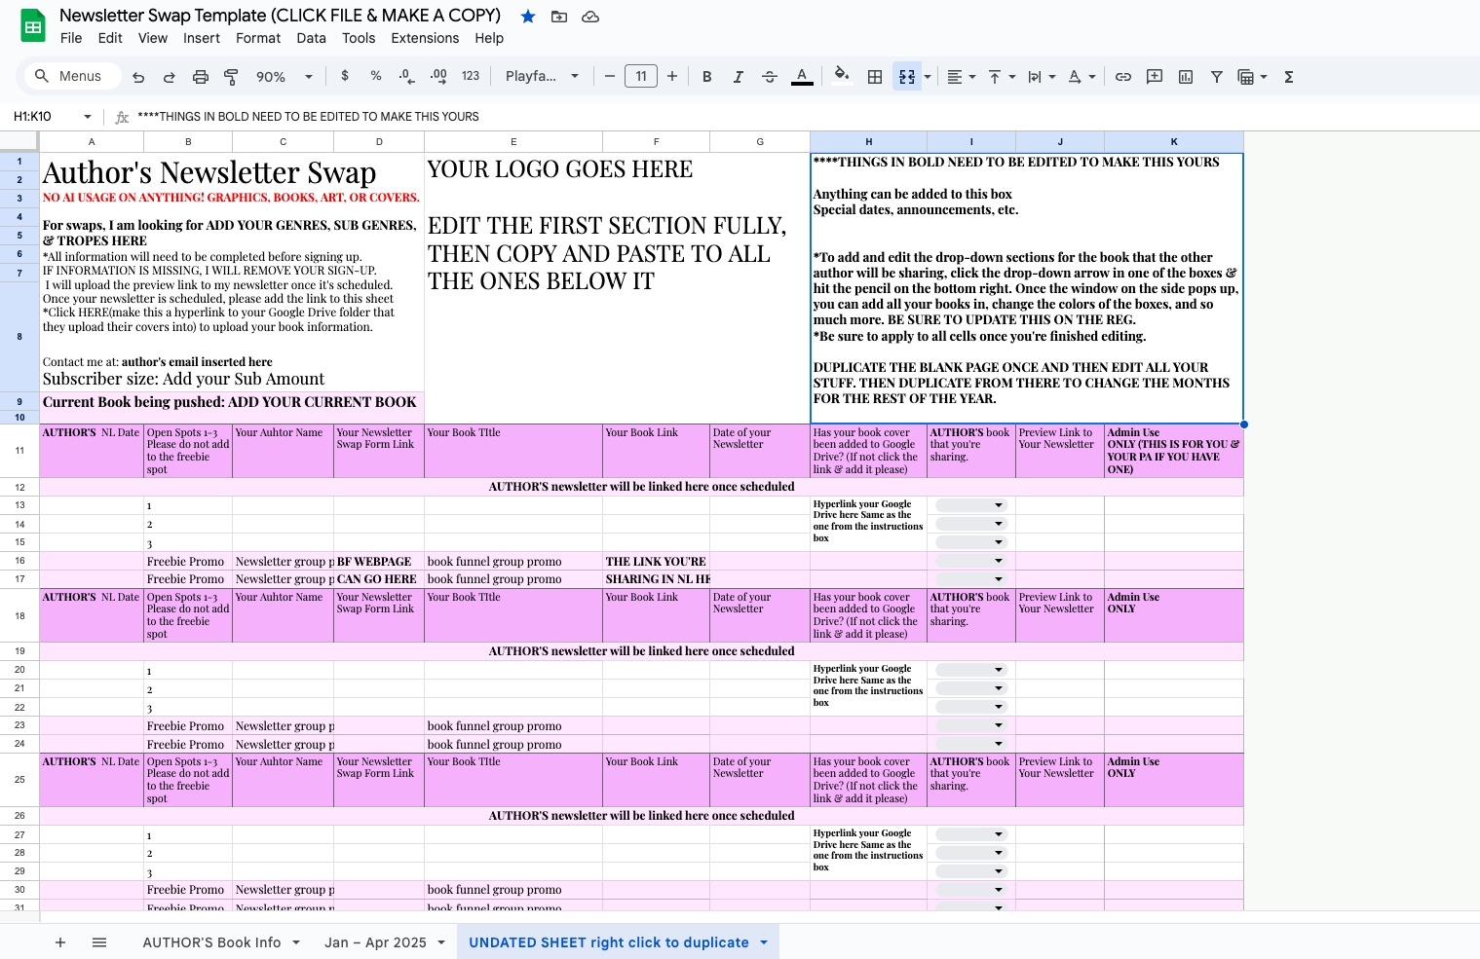This screenshot has height=959, width=1480.
Task: Open the font family dropdown
Action: (x=542, y=76)
